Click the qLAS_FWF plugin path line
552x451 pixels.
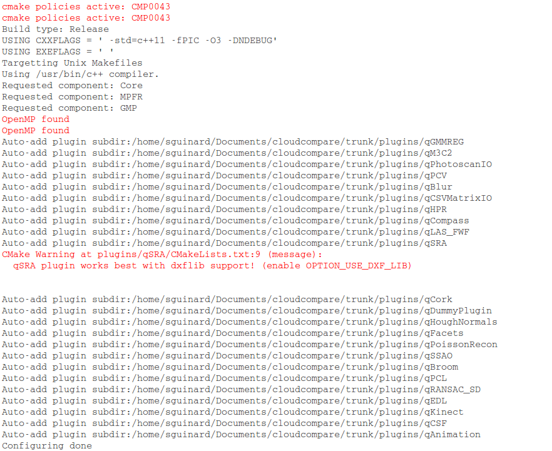tap(235, 232)
